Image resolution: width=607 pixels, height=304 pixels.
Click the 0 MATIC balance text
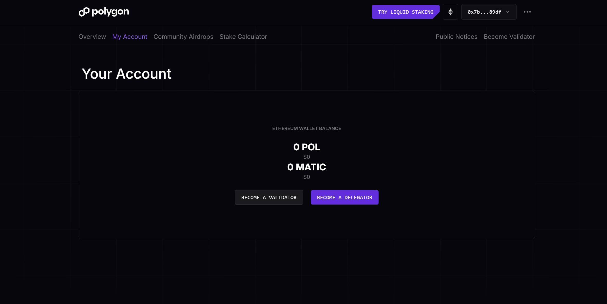pyautogui.click(x=307, y=167)
